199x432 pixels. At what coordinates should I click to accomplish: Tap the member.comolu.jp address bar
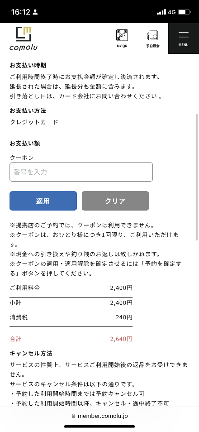click(x=99, y=416)
